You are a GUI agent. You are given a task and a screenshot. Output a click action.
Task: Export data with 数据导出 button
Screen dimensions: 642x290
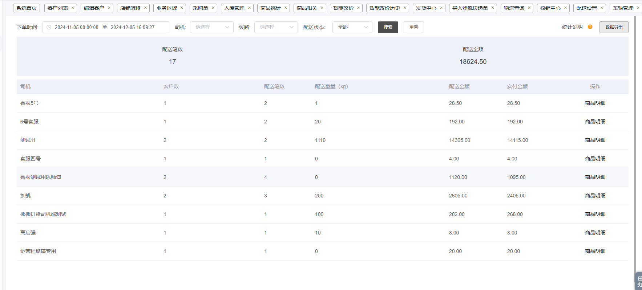point(614,27)
